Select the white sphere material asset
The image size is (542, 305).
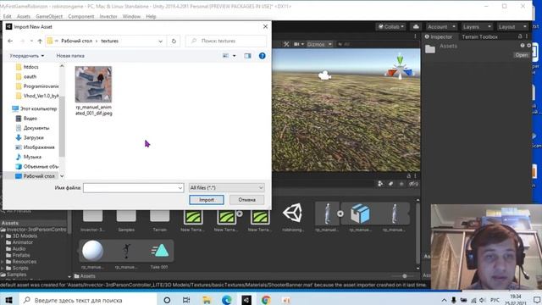[x=92, y=251]
